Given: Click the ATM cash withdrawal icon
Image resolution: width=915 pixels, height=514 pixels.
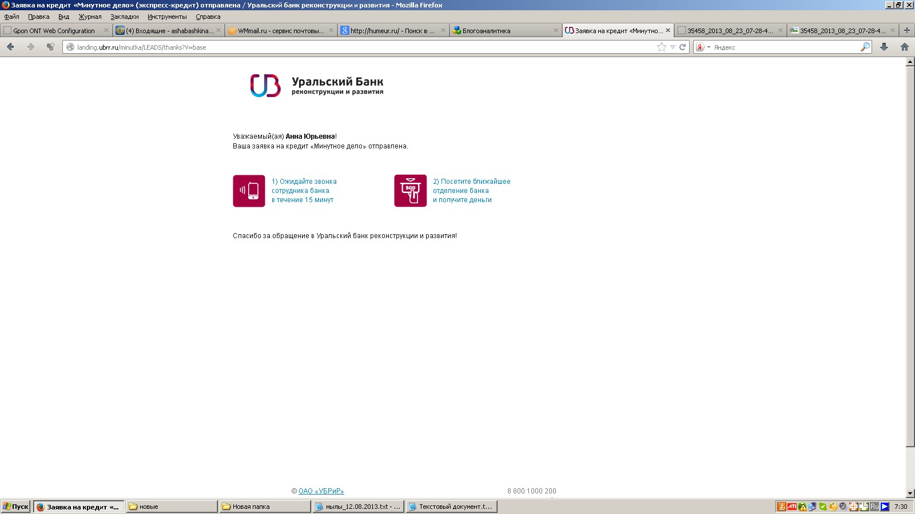Looking at the screenshot, I should pos(410,191).
